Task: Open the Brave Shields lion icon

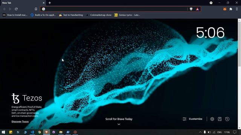Action: pos(191,9)
